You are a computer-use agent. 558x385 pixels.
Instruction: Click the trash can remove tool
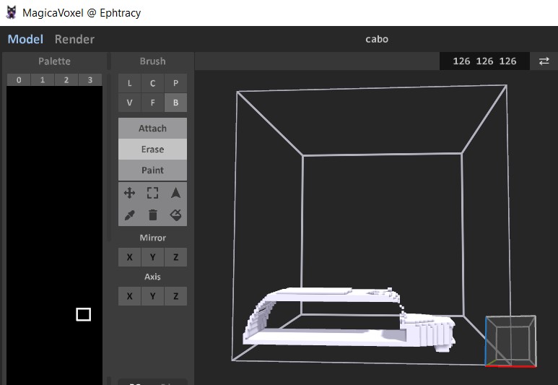point(152,215)
